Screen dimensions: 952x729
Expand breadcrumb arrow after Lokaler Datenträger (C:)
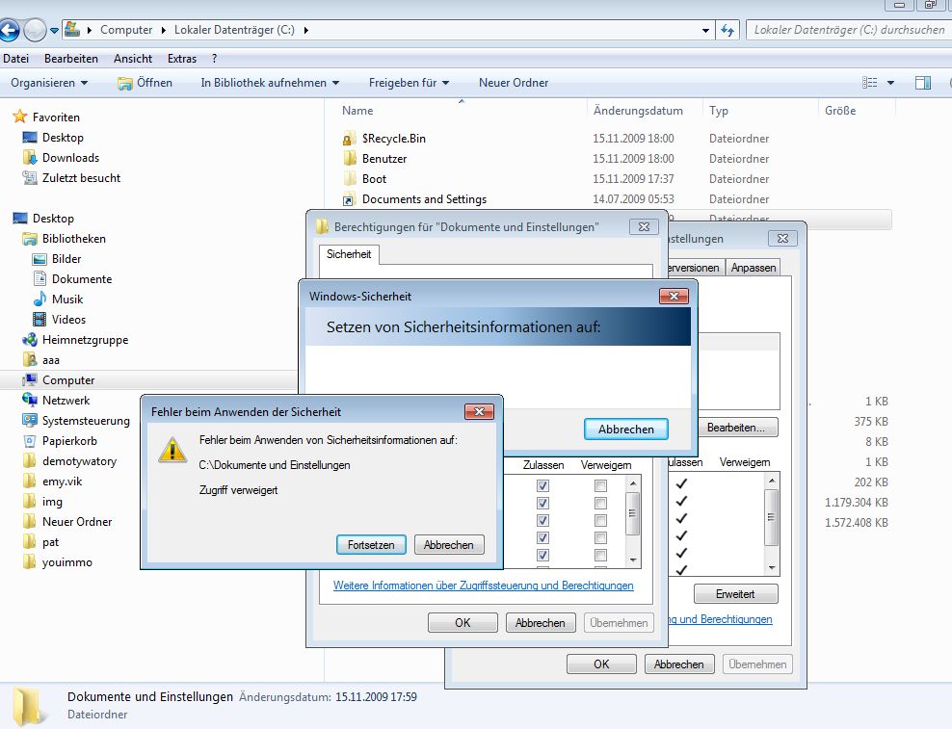[306, 30]
